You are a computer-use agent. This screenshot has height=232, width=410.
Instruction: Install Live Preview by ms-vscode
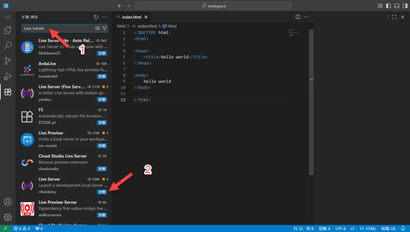click(102, 146)
